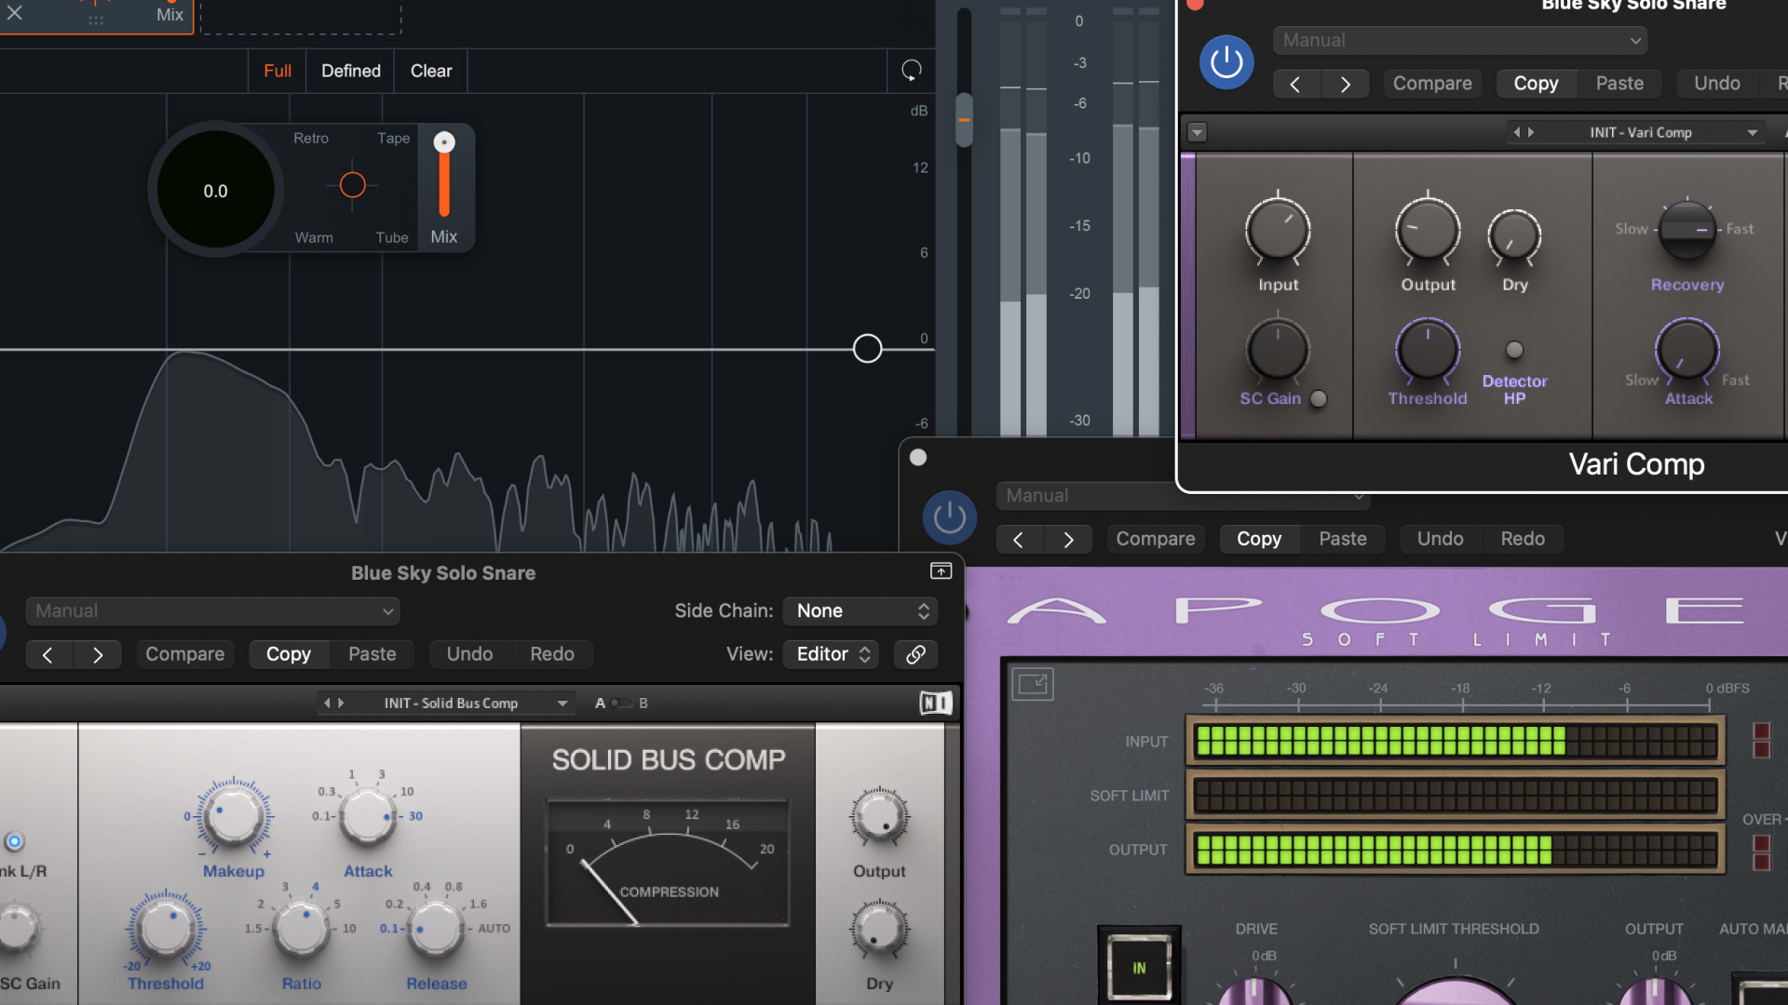The width and height of the screenshot is (1788, 1005).
Task: Close the Mix module with the X icon
Action: tap(14, 13)
